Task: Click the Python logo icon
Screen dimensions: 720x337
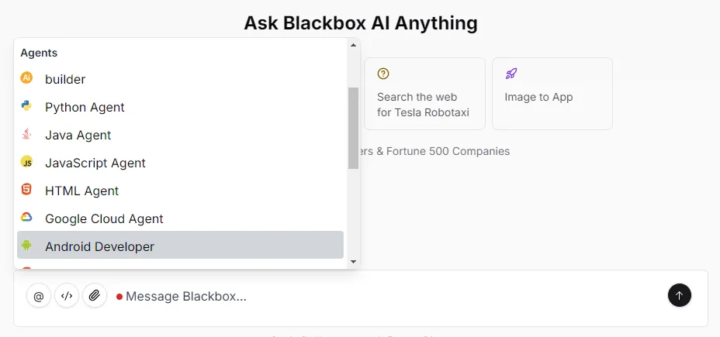Action: [26, 106]
